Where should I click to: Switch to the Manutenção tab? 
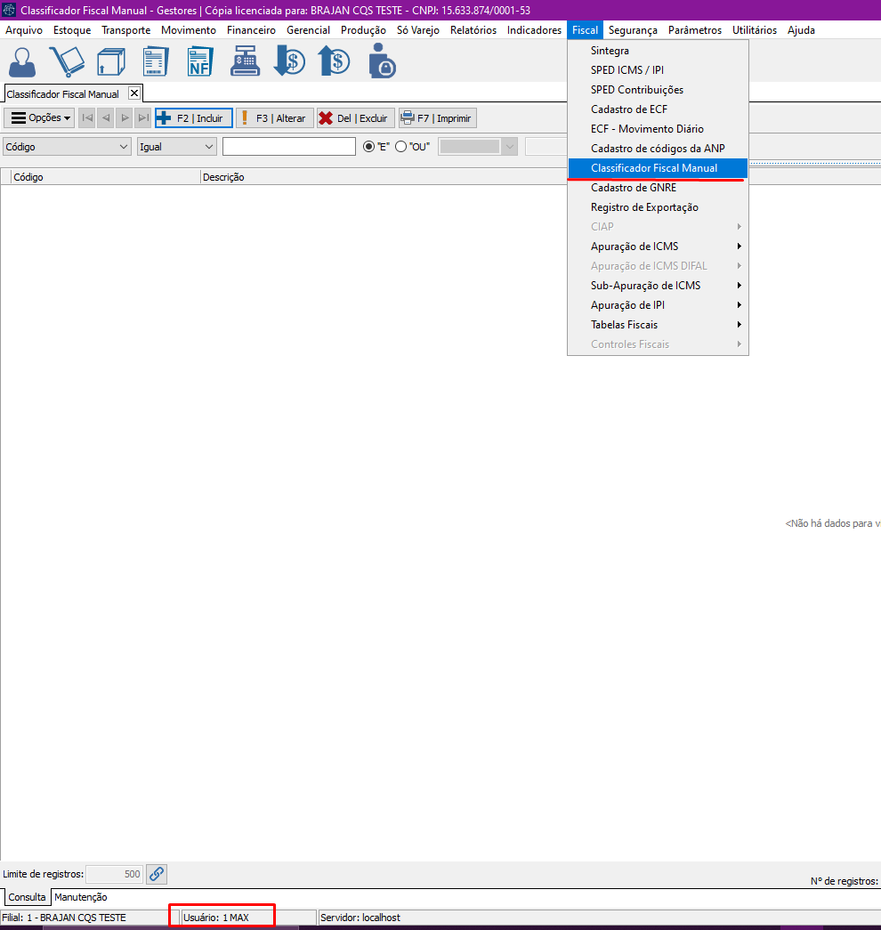click(81, 897)
